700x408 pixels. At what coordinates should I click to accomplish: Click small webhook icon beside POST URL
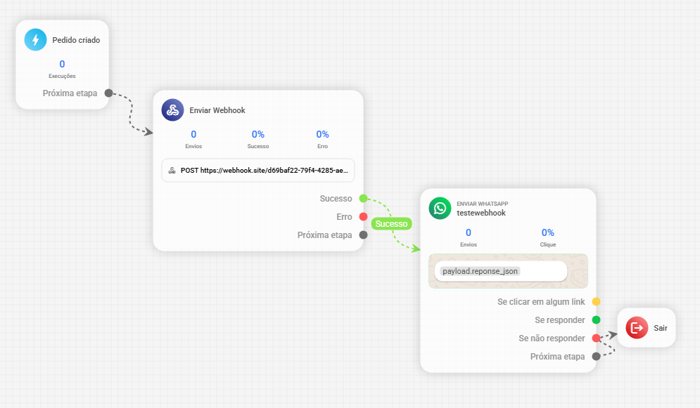[x=172, y=171]
